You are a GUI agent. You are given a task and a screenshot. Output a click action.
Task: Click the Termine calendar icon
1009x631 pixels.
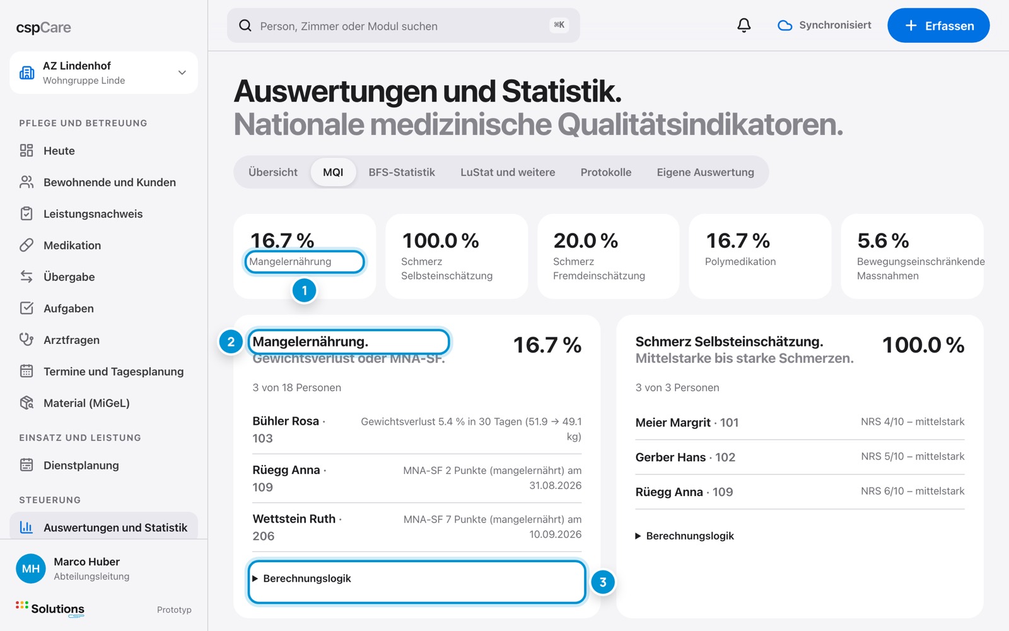click(26, 371)
